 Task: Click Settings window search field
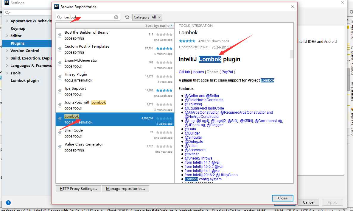point(27,12)
